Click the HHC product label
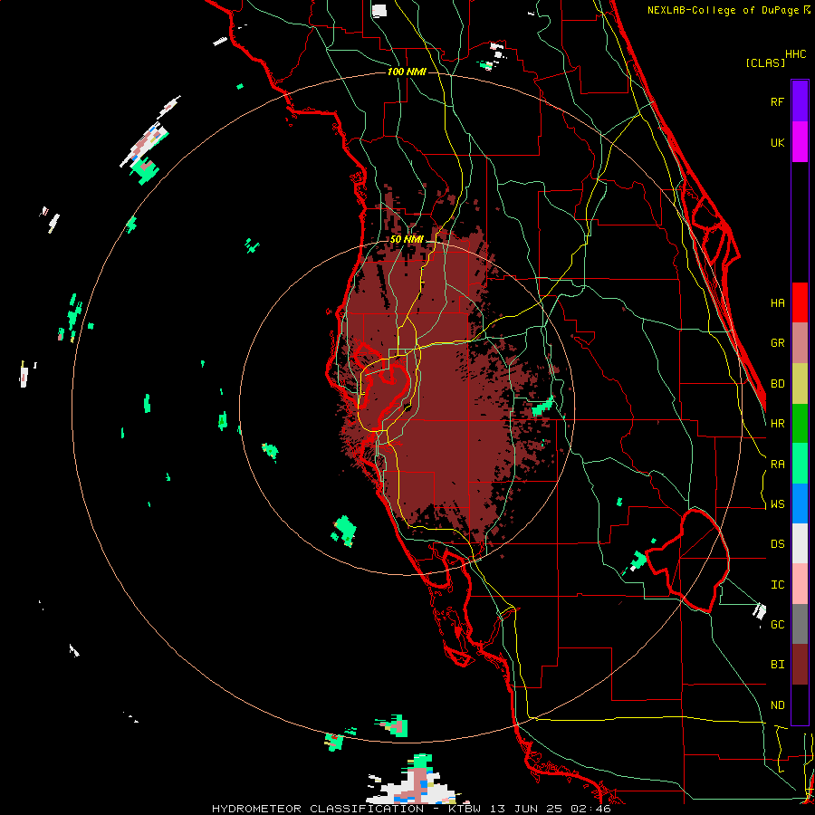This screenshot has height=815, width=815. [x=795, y=54]
